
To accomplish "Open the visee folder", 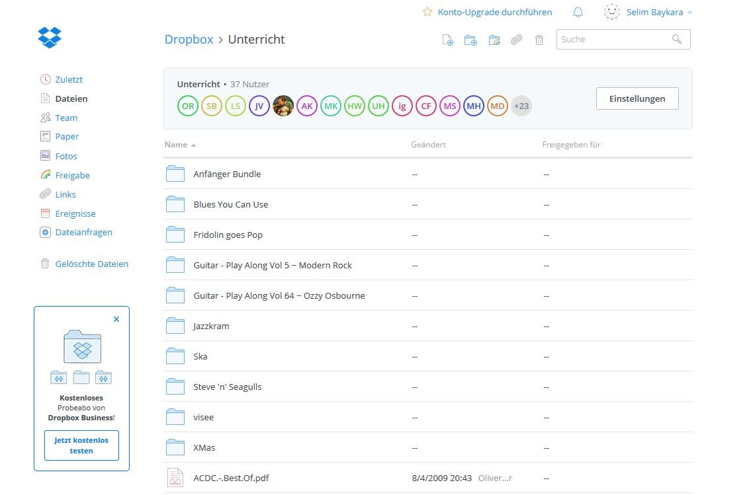I will point(203,417).
